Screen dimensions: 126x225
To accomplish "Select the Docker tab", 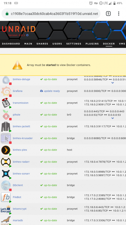I will click(x=109, y=44).
